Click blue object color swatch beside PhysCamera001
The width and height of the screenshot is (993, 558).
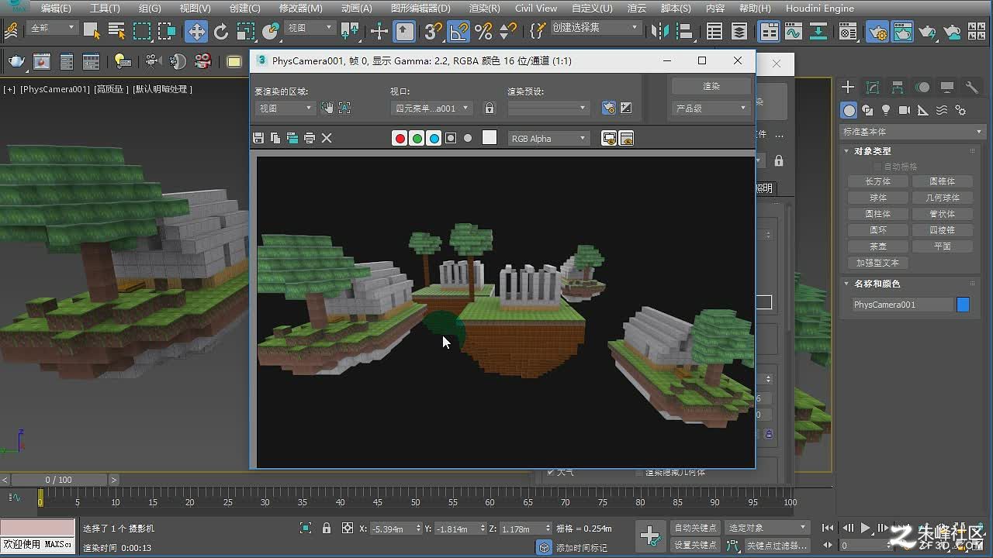tap(963, 305)
